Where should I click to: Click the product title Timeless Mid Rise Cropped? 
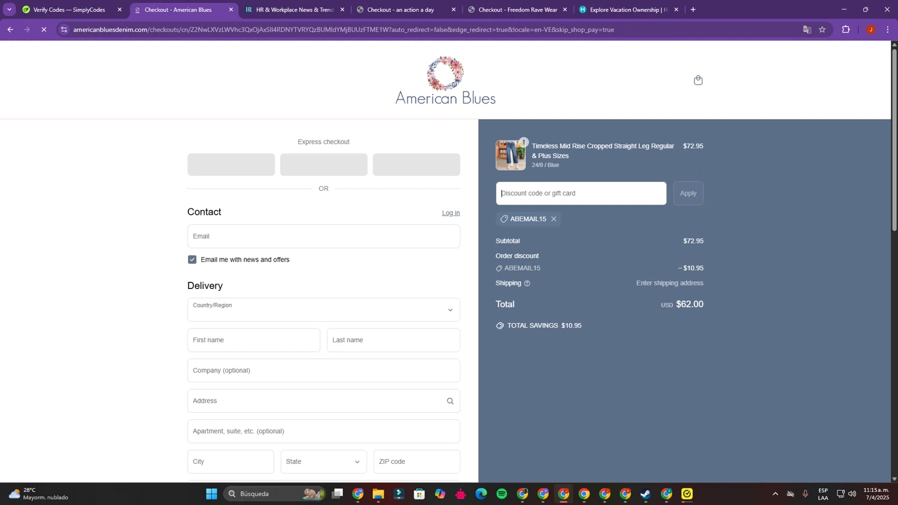603,151
